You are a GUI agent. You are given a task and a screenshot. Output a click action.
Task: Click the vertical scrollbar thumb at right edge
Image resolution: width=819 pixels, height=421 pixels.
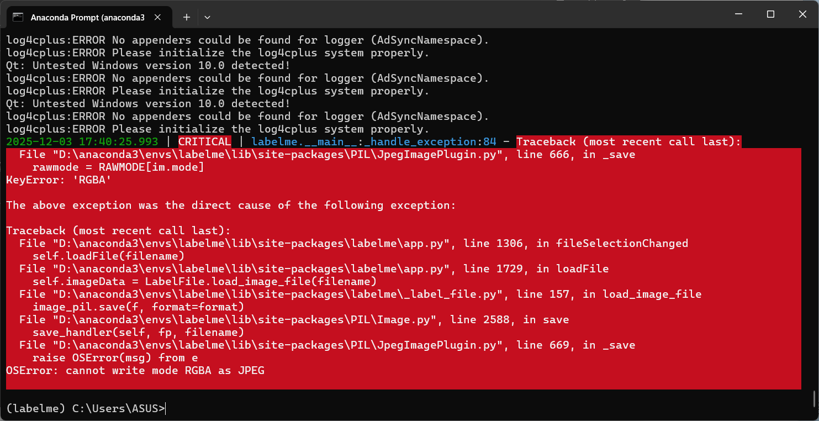point(815,397)
